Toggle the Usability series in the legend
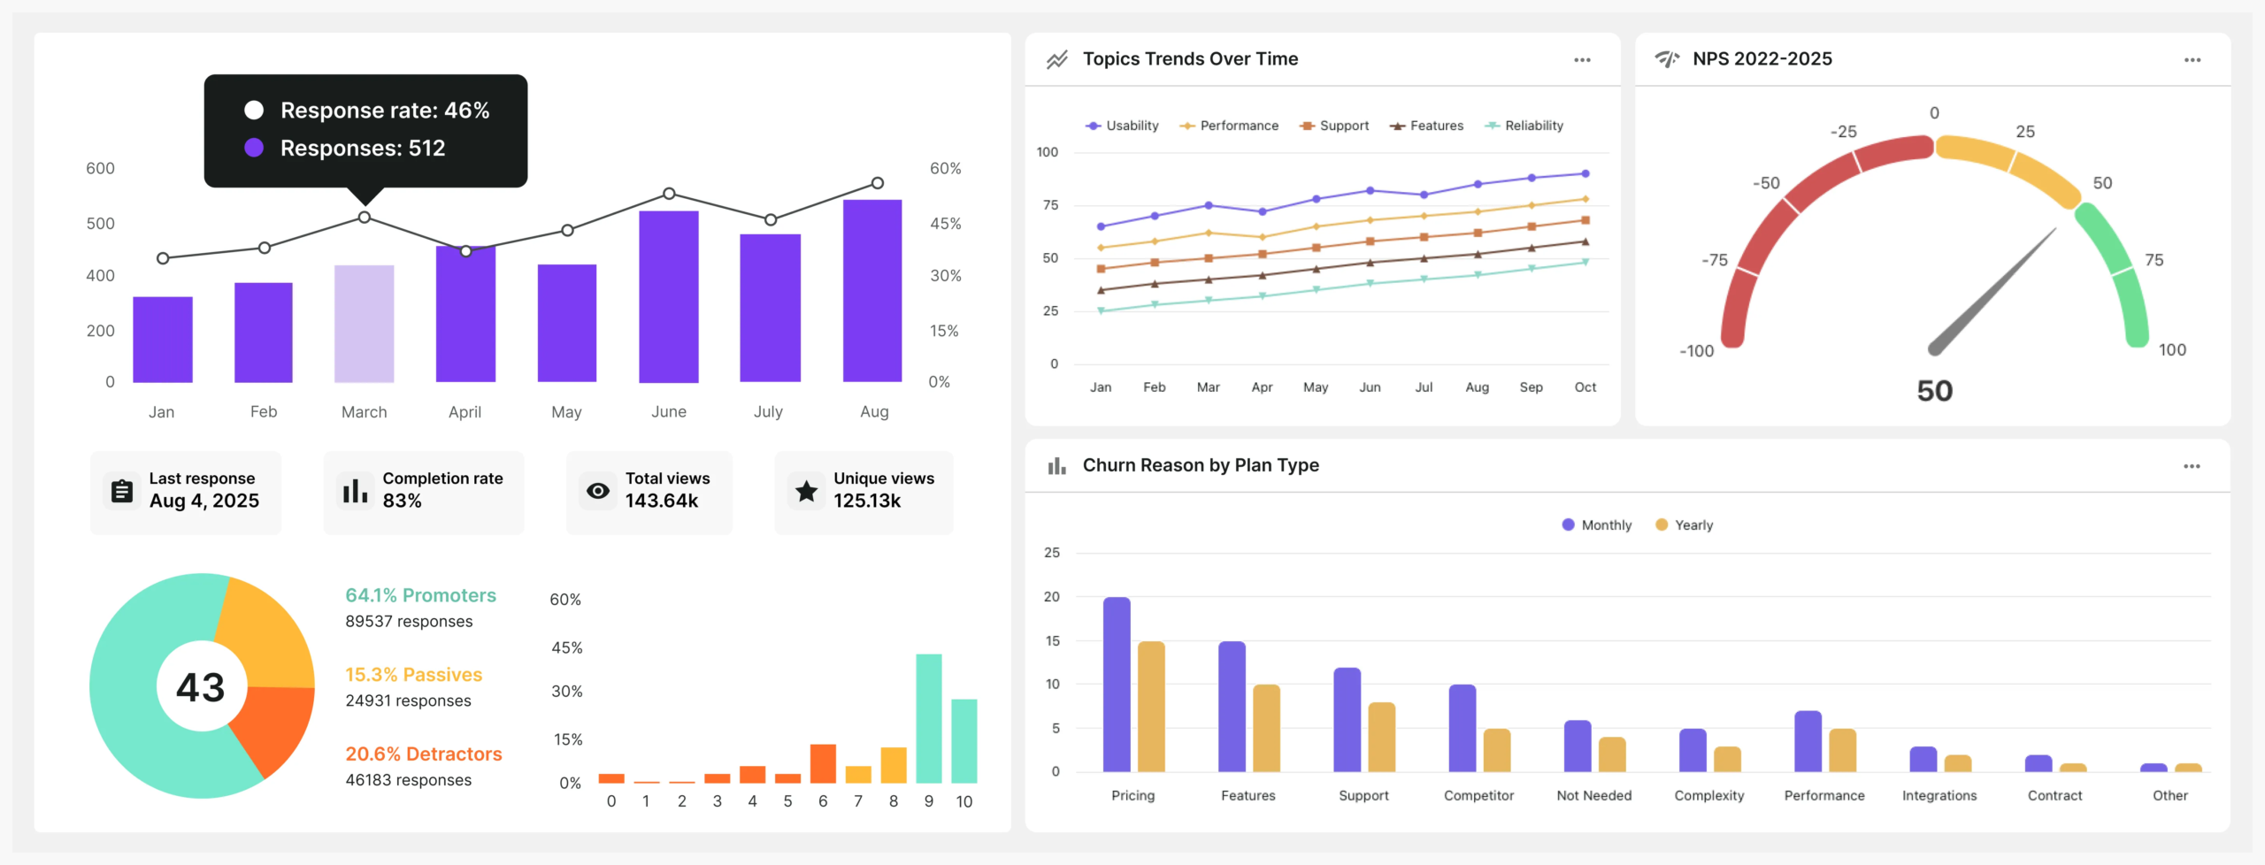 coord(1122,126)
